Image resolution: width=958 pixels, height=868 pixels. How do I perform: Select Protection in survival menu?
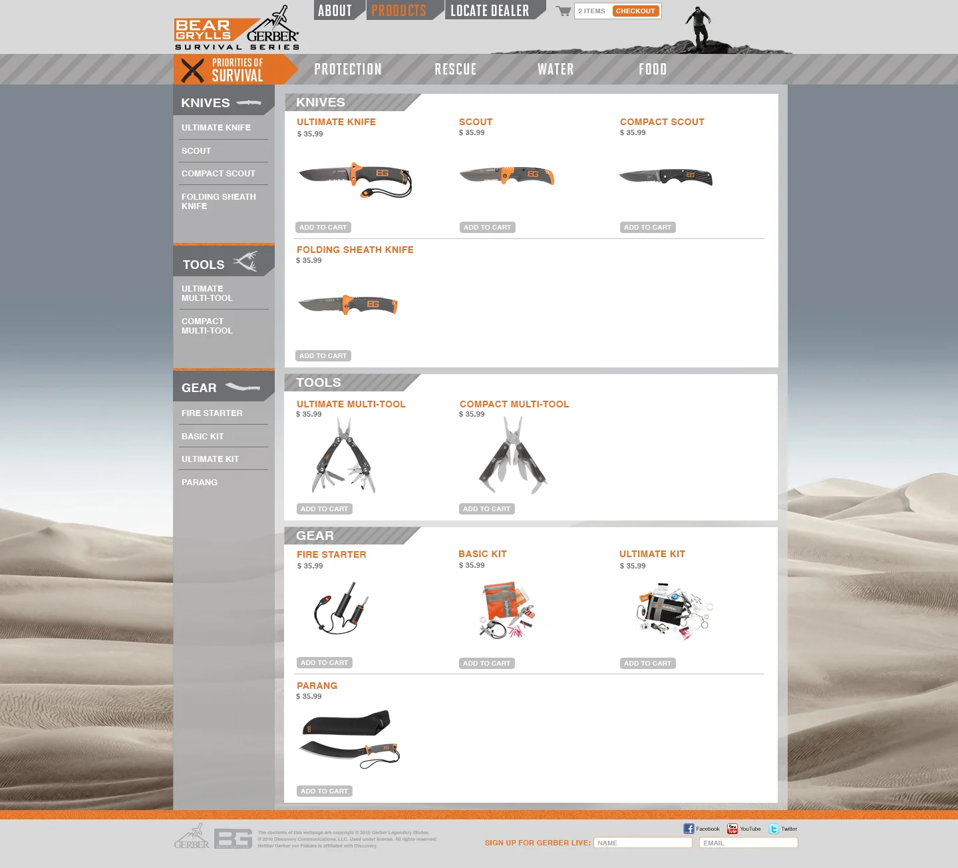[x=348, y=69]
